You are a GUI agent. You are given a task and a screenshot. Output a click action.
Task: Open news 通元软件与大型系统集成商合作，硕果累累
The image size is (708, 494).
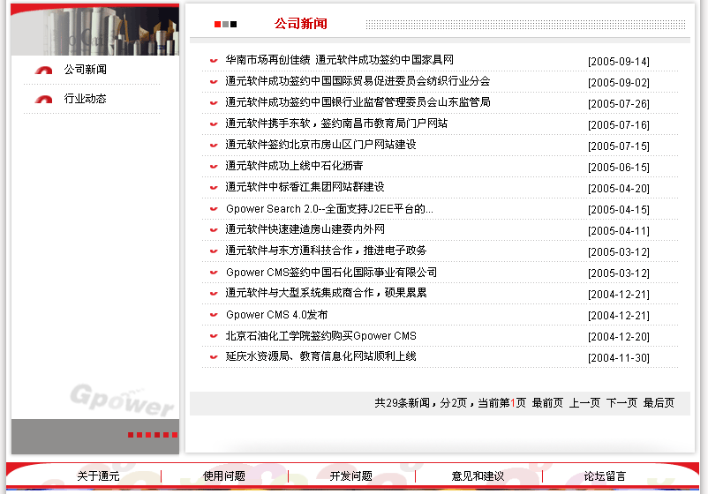tap(326, 293)
